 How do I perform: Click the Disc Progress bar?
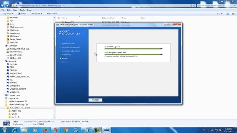pyautogui.click(x=133, y=54)
